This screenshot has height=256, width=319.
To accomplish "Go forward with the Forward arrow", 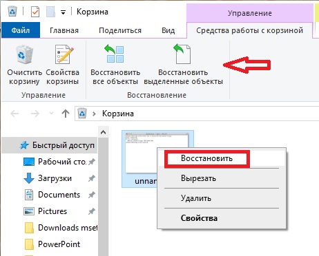I will [x=35, y=114].
